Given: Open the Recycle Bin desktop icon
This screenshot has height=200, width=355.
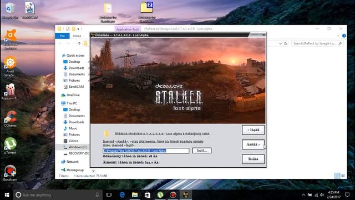Looking at the screenshot, I should point(10,11).
